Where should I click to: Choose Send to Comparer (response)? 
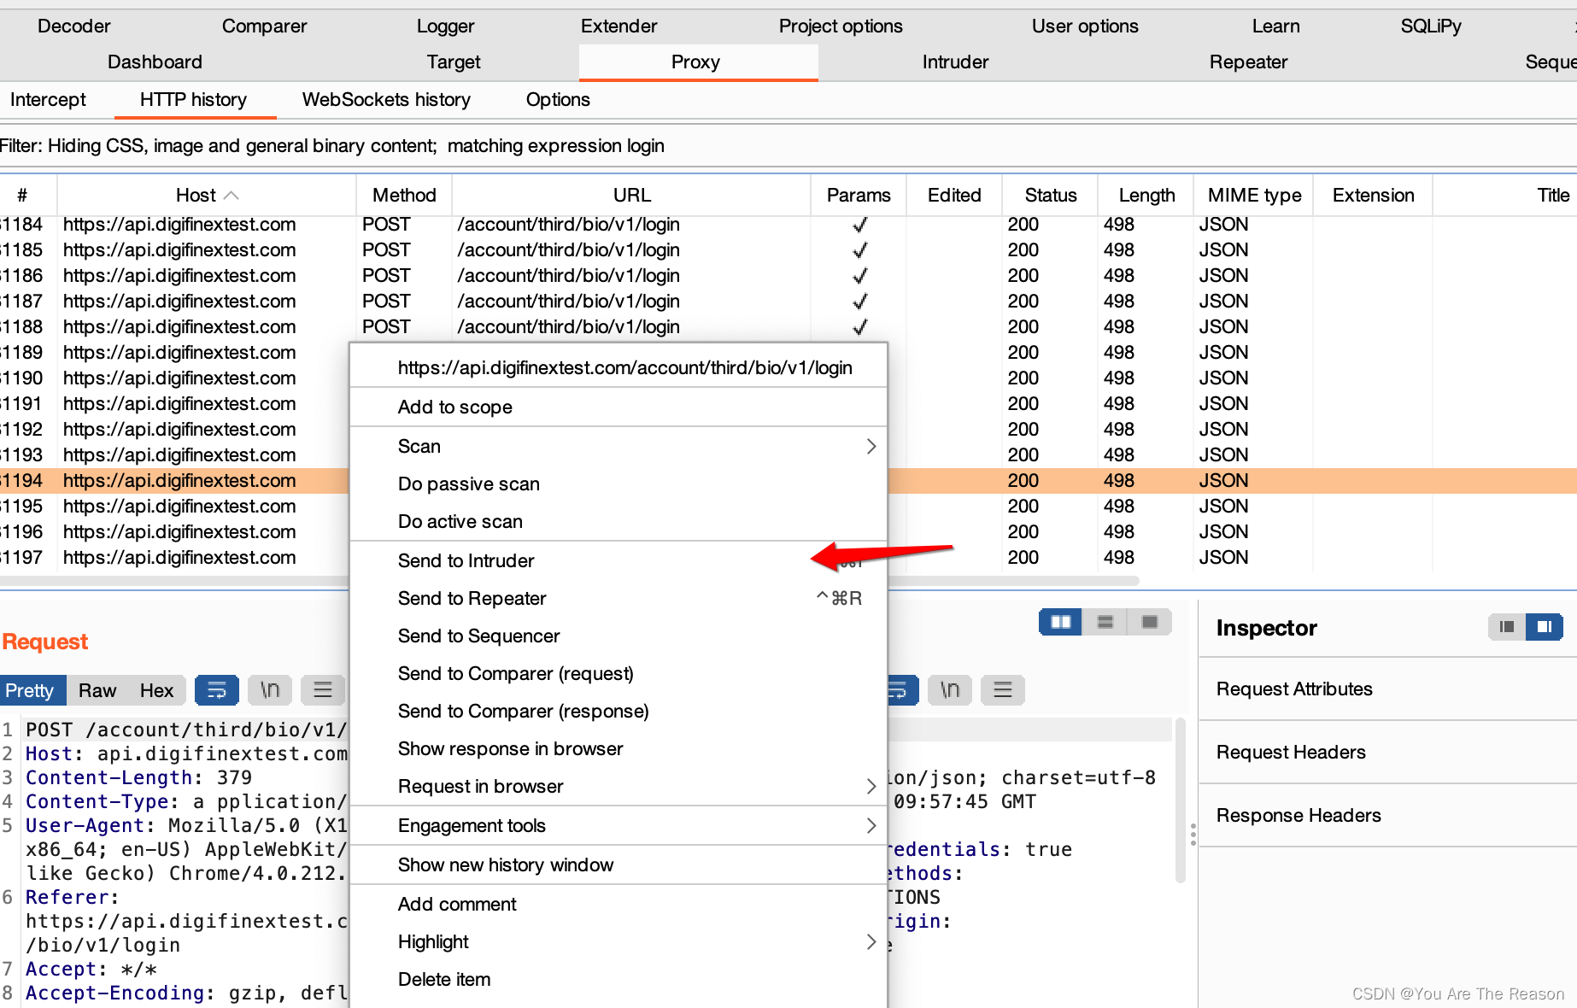coord(618,711)
